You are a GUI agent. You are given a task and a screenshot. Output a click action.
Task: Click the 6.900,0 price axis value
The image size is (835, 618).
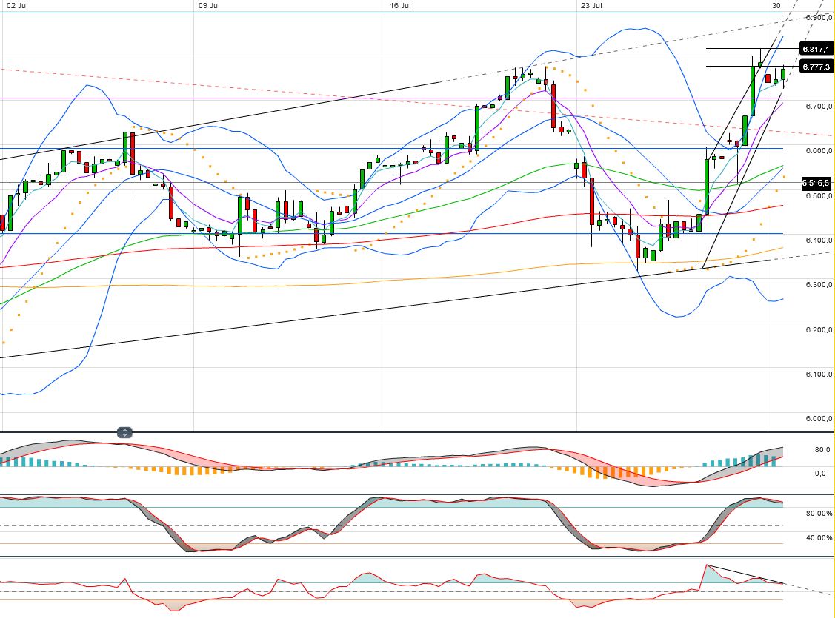coord(819,17)
